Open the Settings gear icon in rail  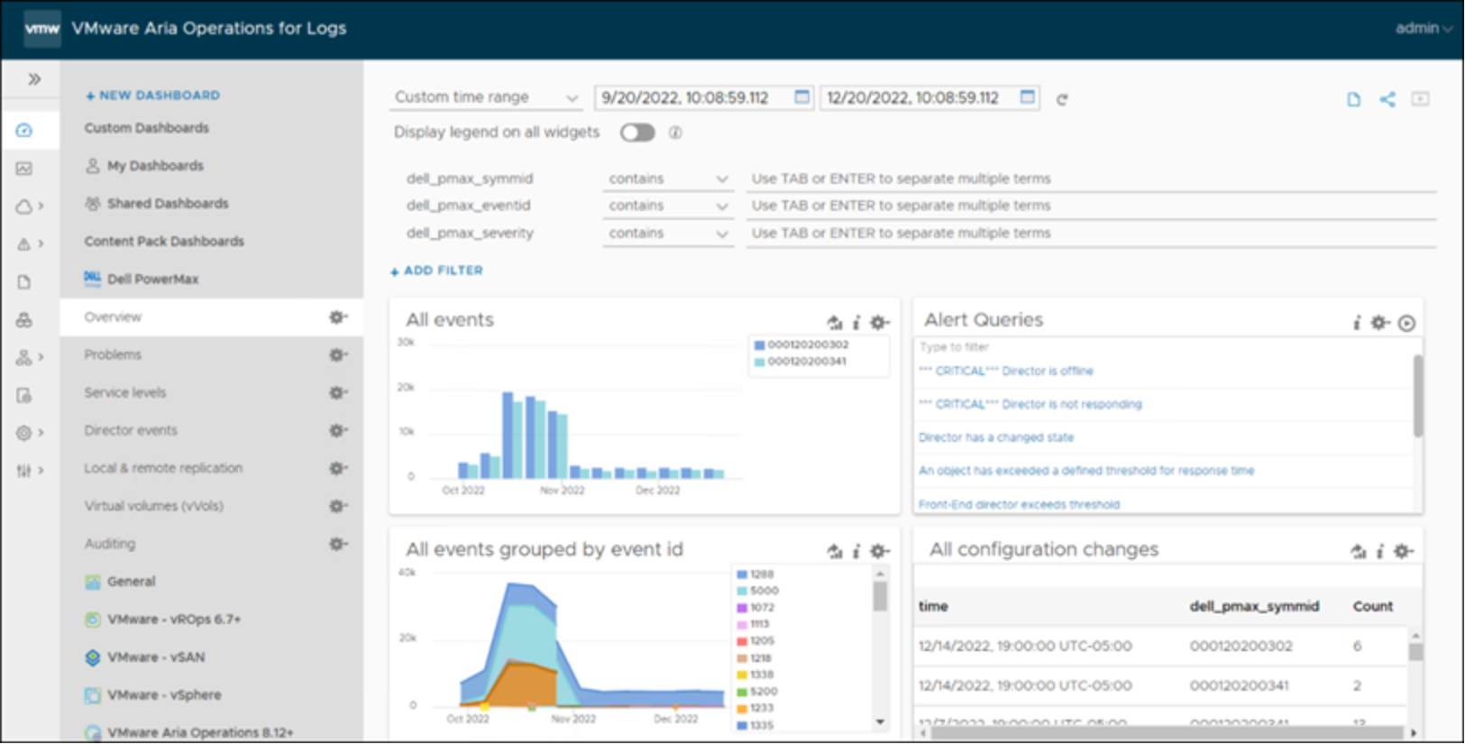[24, 433]
